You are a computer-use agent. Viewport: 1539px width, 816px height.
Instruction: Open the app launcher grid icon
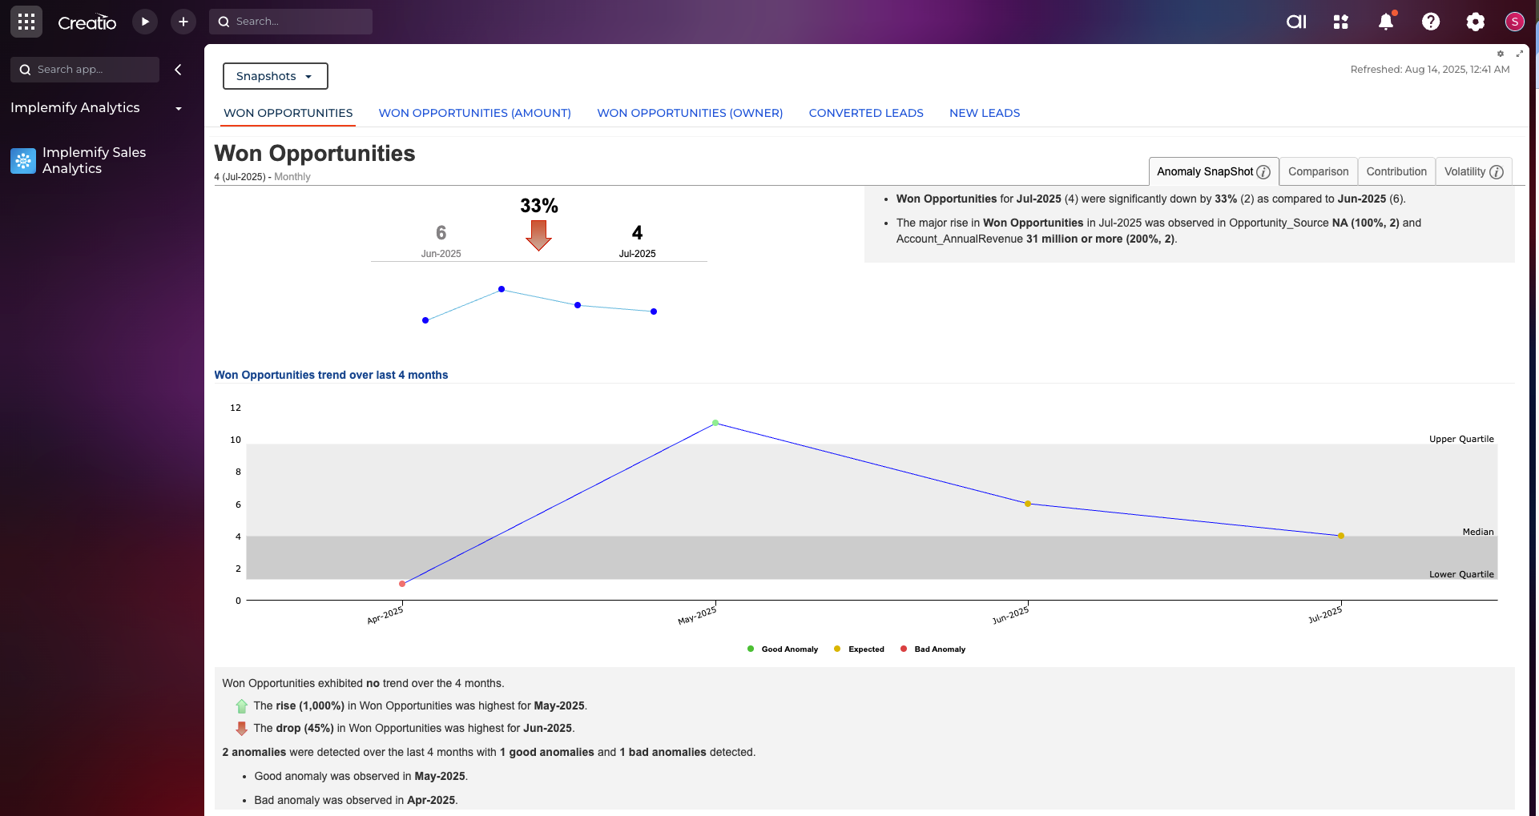[26, 22]
